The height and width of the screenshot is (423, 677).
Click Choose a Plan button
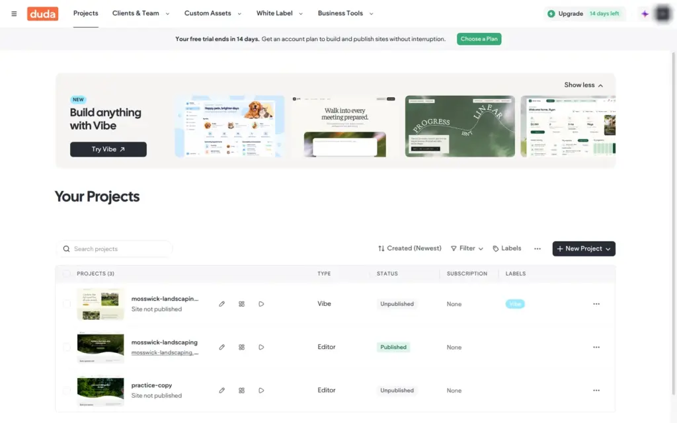click(x=479, y=39)
